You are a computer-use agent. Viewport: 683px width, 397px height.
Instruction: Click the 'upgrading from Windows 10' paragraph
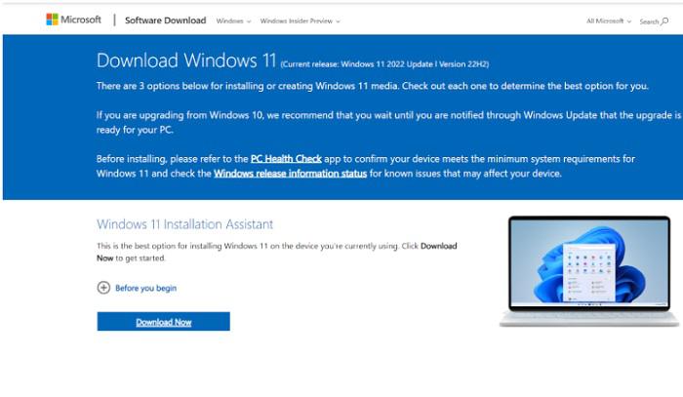pos(388,122)
